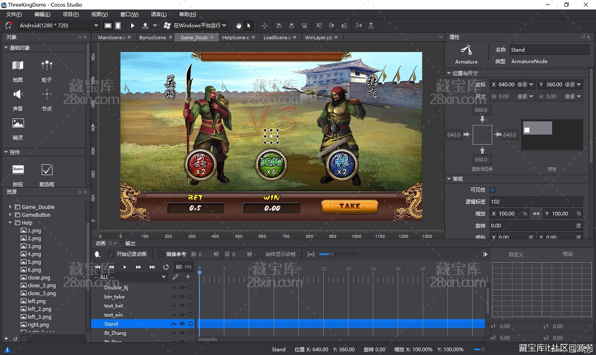The image size is (596, 355).
Task: Select the arrow pointer tool
Action: (249, 26)
